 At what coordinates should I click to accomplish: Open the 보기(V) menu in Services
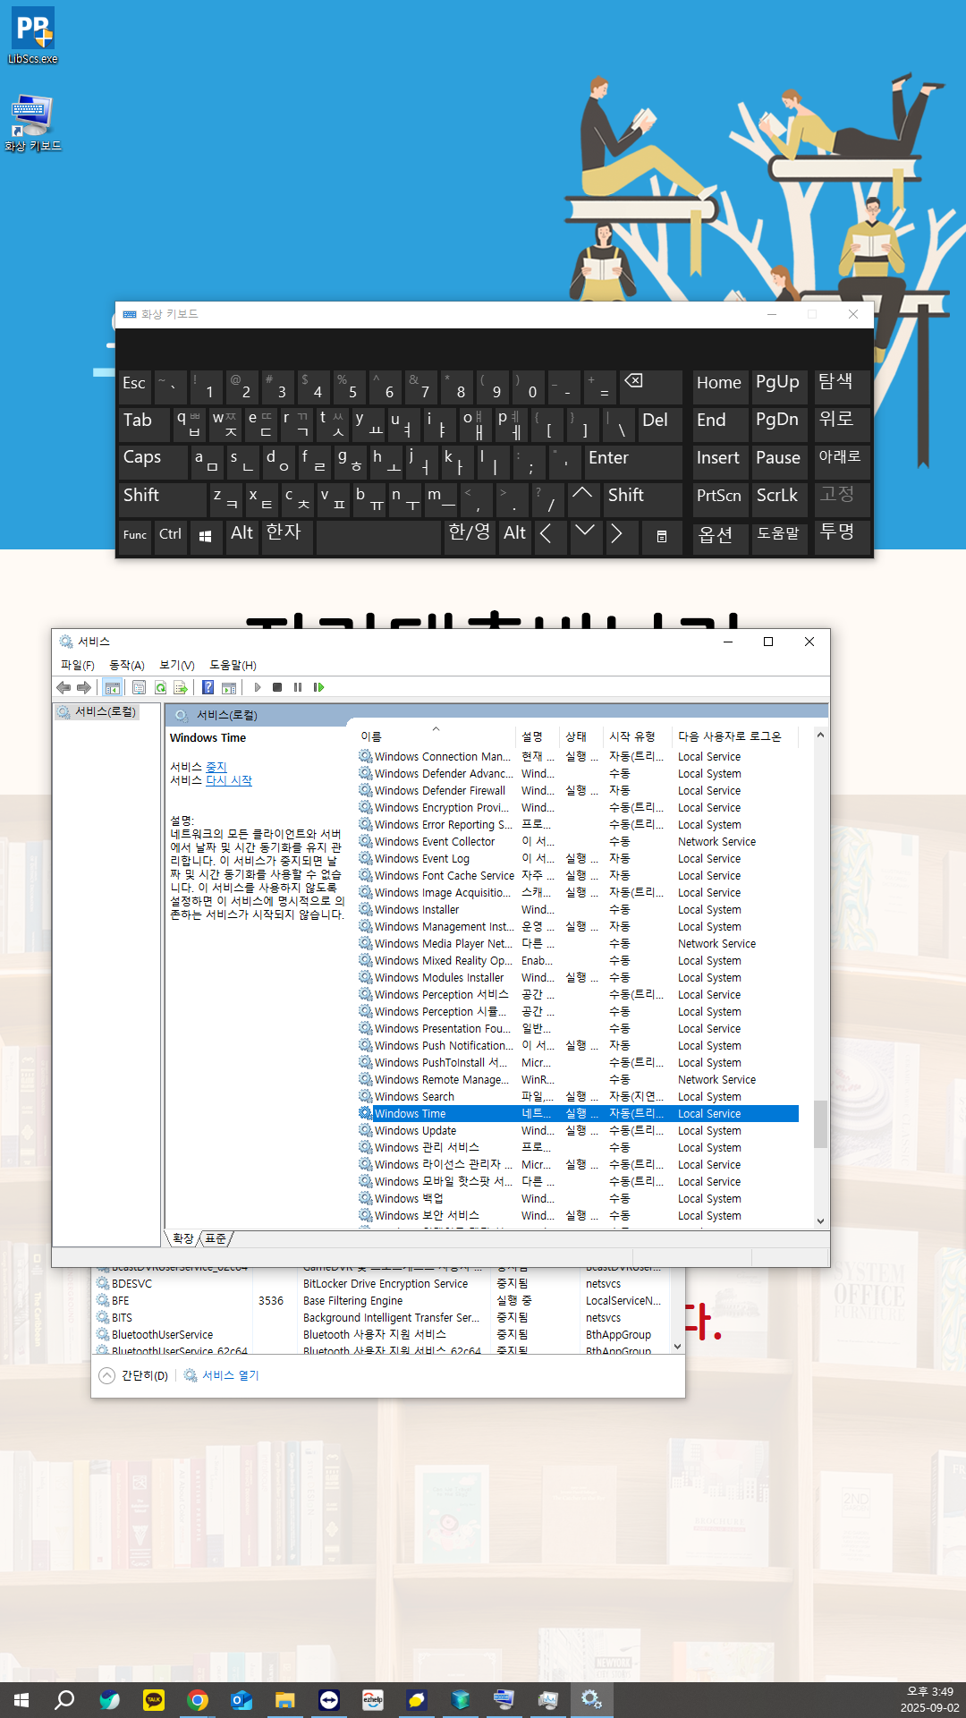pos(177,665)
